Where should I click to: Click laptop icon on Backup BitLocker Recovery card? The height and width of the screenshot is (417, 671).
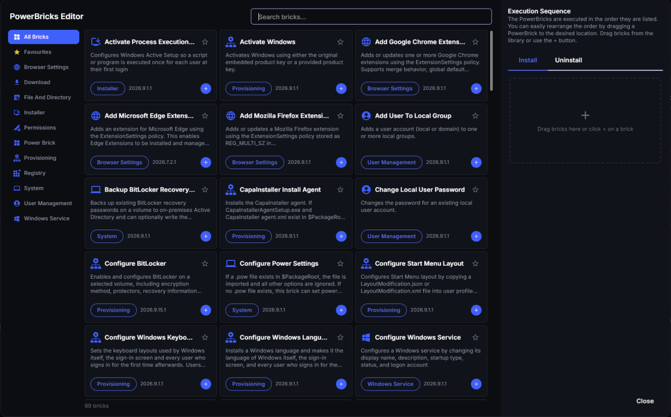point(96,190)
